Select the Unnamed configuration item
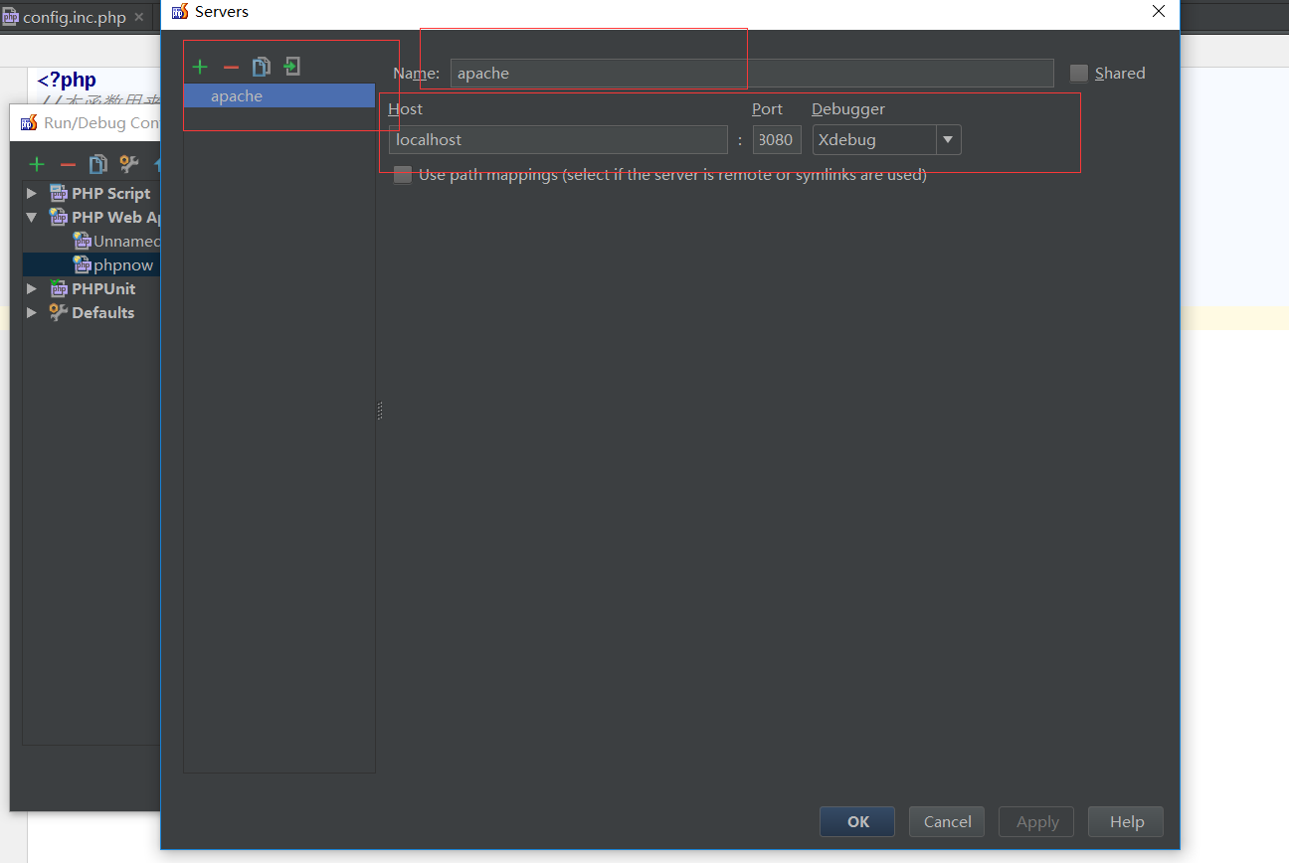 126,242
